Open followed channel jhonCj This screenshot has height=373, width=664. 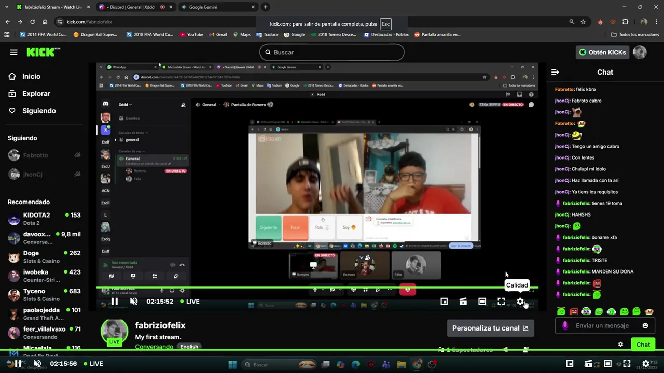(44, 175)
